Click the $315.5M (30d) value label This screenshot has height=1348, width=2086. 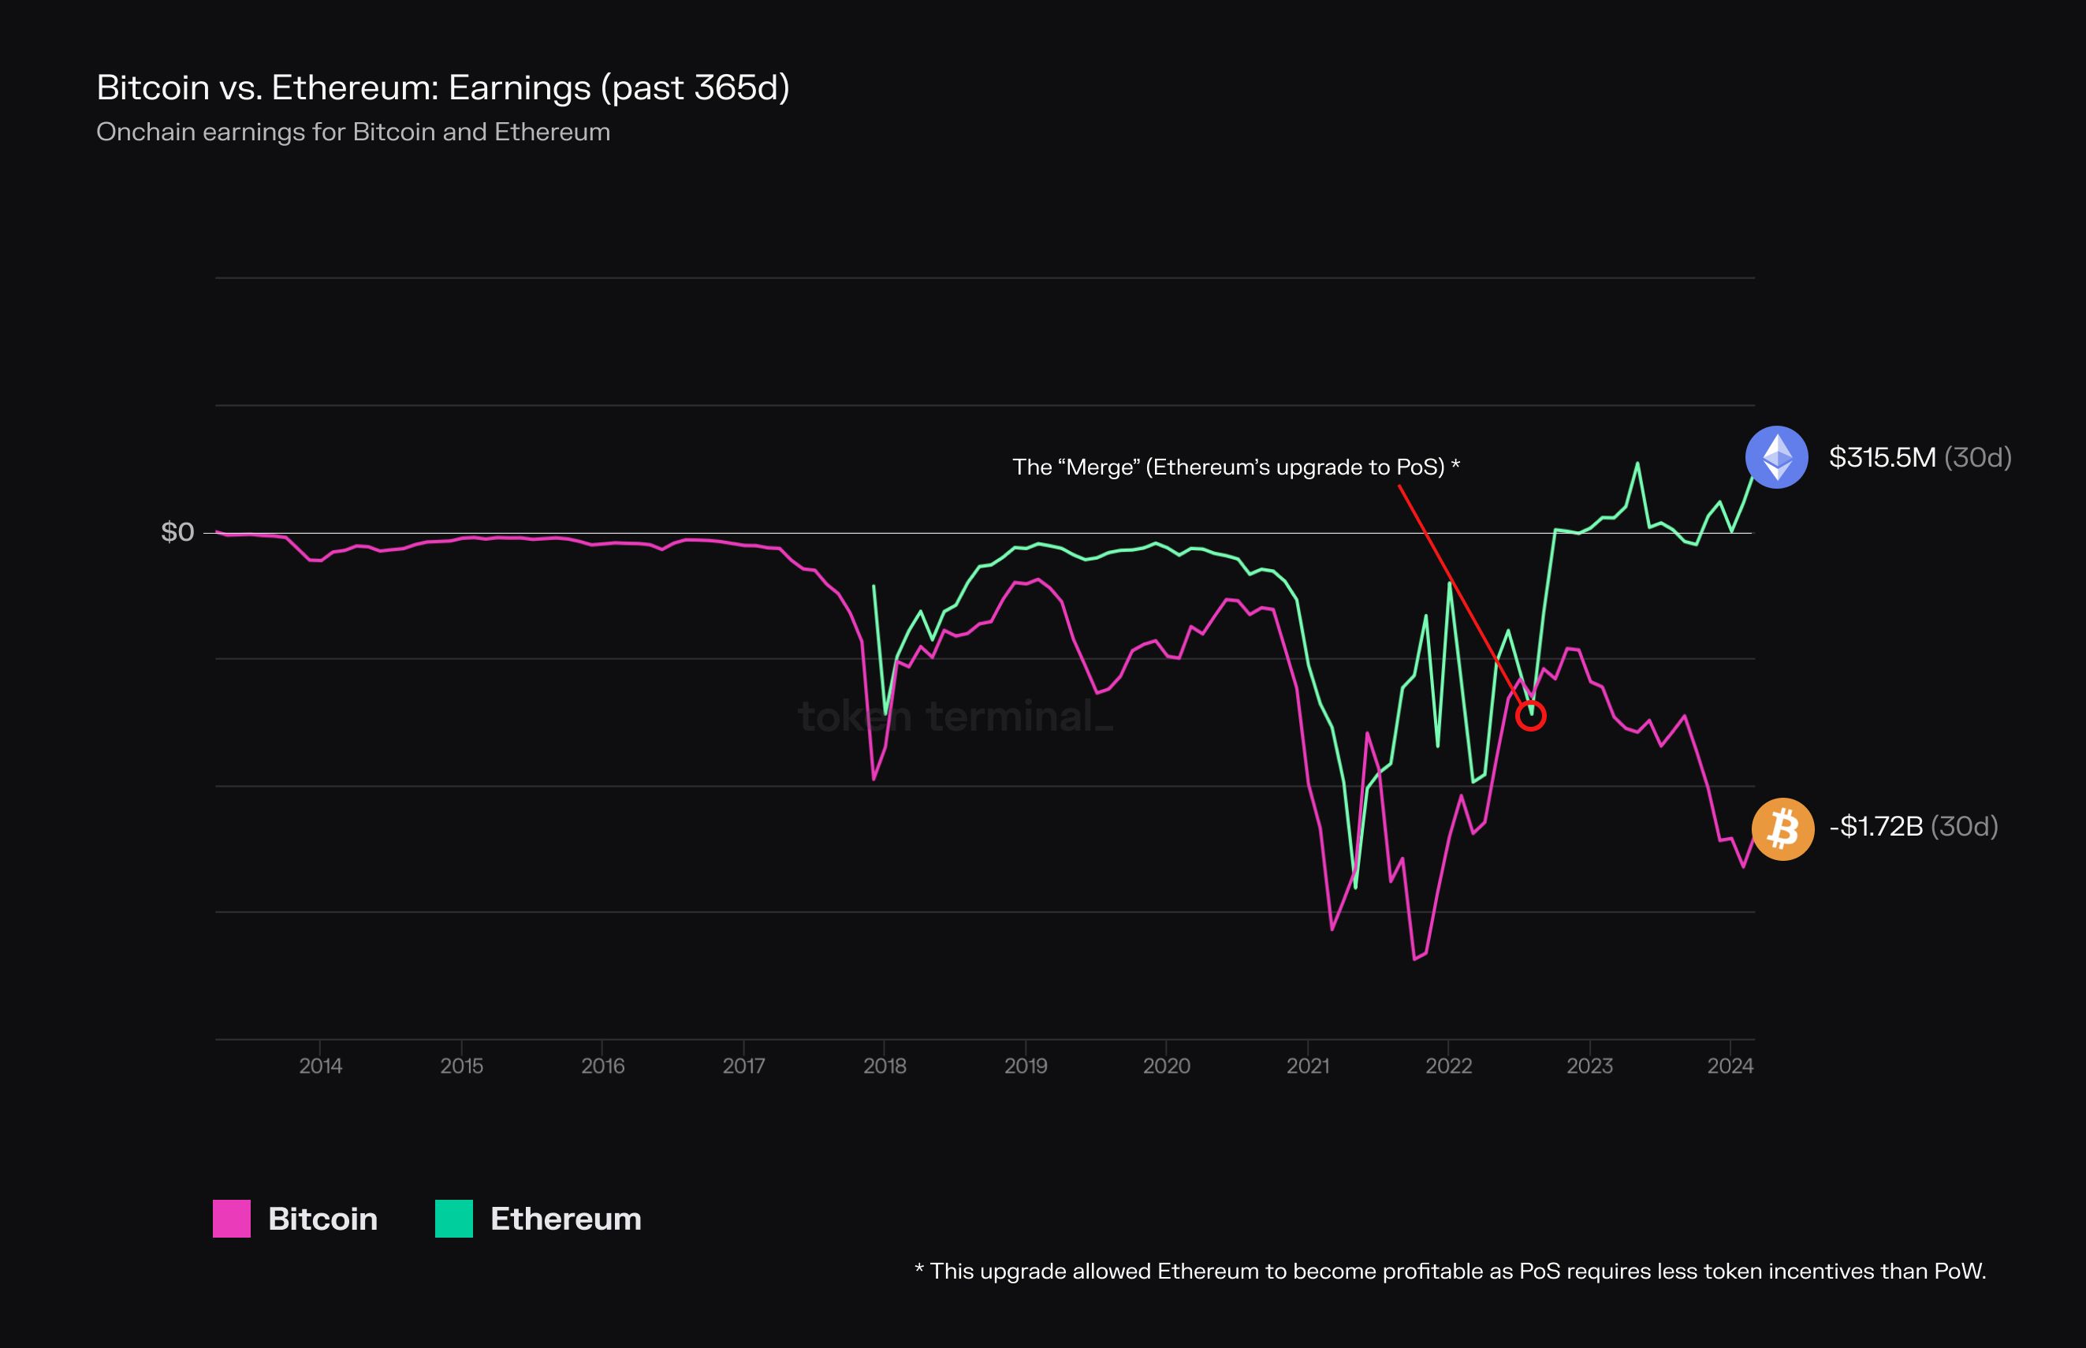1920,457
